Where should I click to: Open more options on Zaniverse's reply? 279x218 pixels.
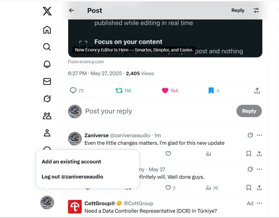259,135
